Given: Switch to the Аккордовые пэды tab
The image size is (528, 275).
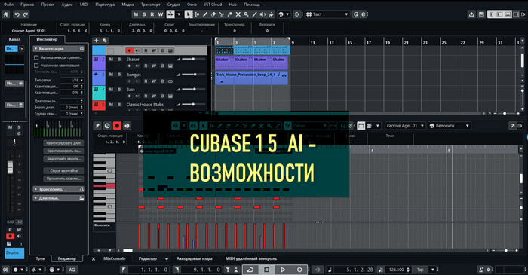Looking at the screenshot, I should pyautogui.click(x=195, y=258).
